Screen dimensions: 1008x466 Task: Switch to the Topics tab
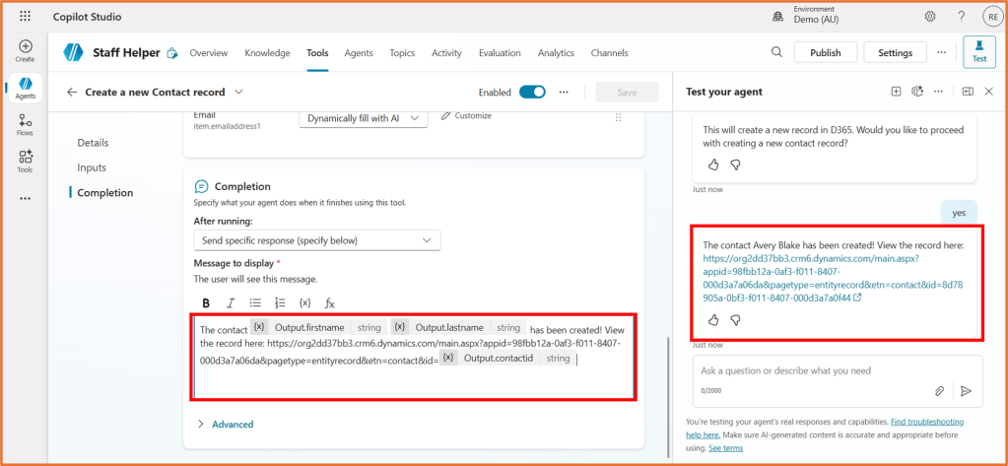pos(401,53)
